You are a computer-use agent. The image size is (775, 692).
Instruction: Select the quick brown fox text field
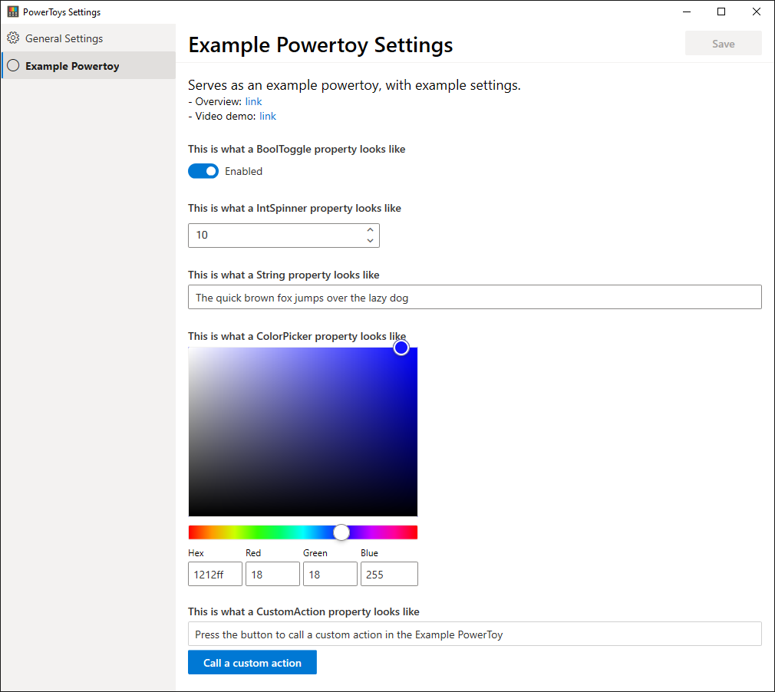pyautogui.click(x=474, y=297)
